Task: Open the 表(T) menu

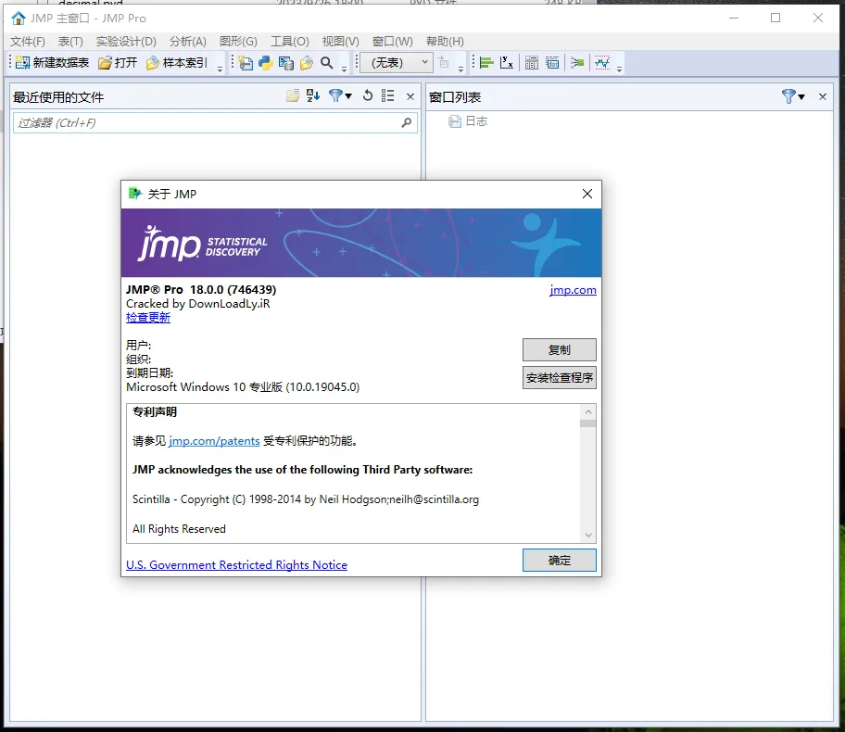Action: coord(70,42)
